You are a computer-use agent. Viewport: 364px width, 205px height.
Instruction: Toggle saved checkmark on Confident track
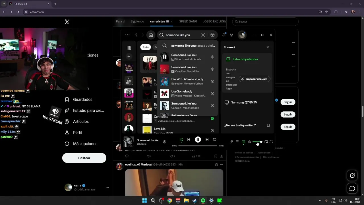pyautogui.click(x=212, y=118)
